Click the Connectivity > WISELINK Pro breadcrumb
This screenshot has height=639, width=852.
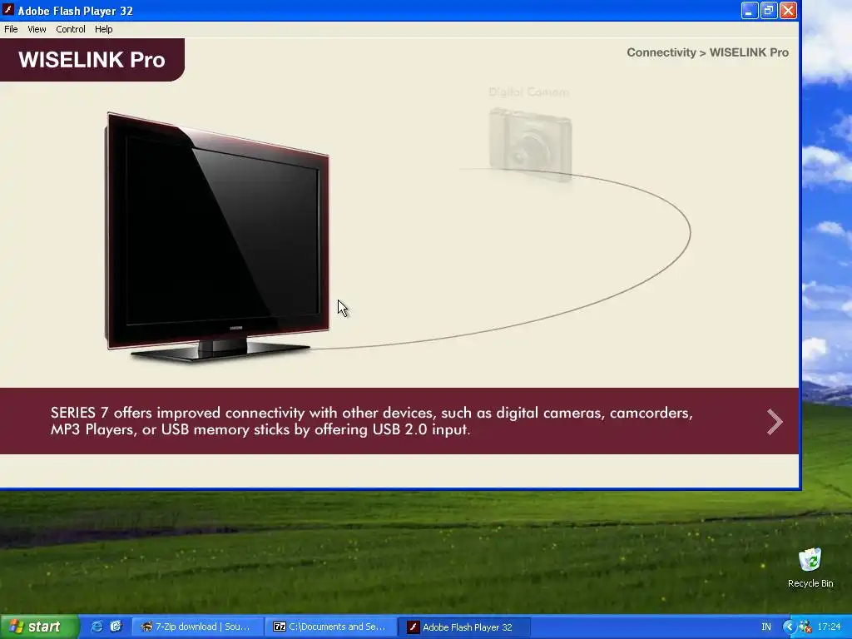[707, 52]
